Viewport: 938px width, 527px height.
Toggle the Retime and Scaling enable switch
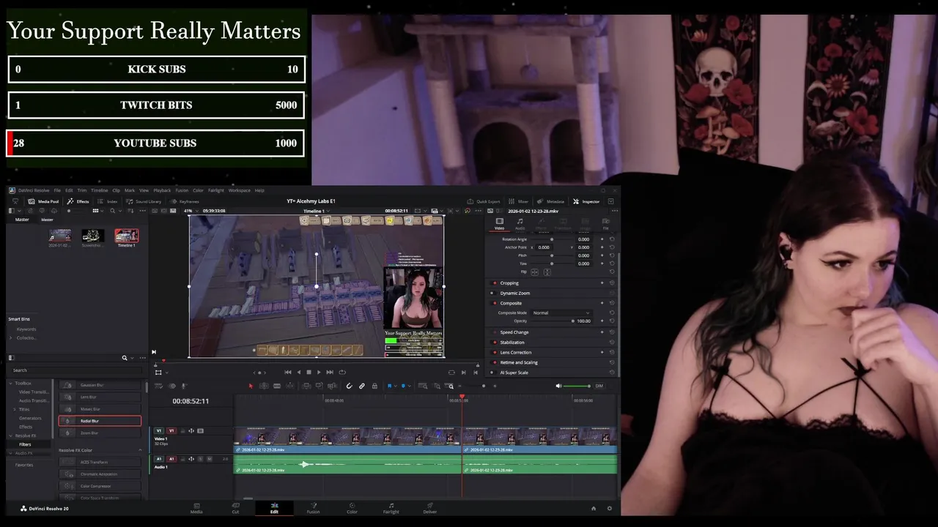point(495,362)
